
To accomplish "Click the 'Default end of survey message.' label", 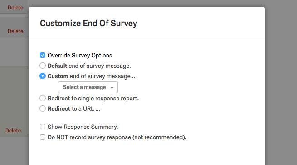I will click(x=89, y=66).
